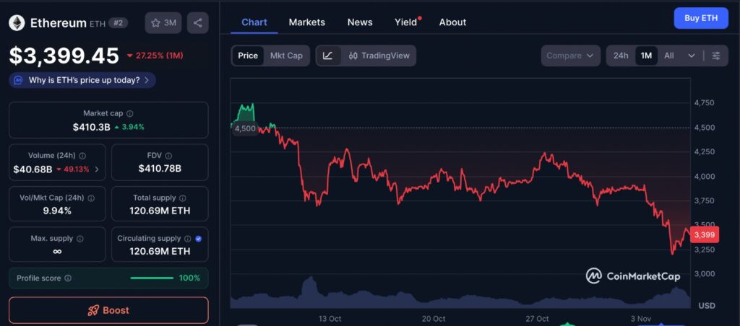This screenshot has height=326, width=740.
Task: Select Mkt Cap chart mode
Action: point(286,56)
